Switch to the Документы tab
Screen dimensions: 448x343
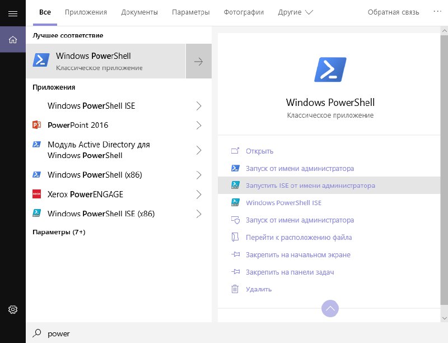coord(139,12)
